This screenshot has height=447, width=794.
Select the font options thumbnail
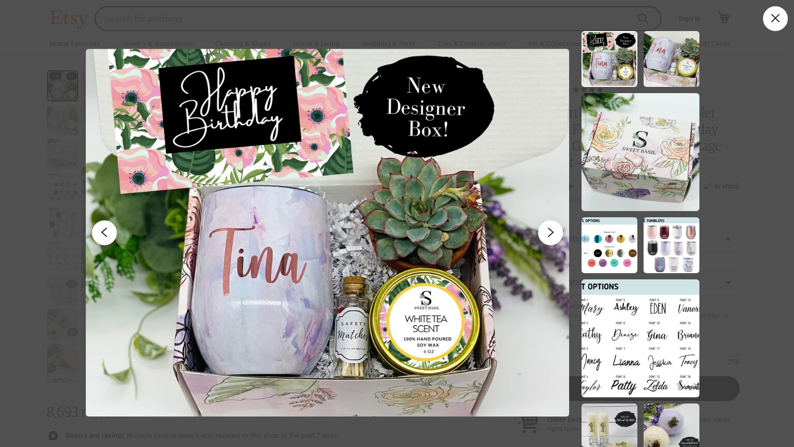coord(640,338)
